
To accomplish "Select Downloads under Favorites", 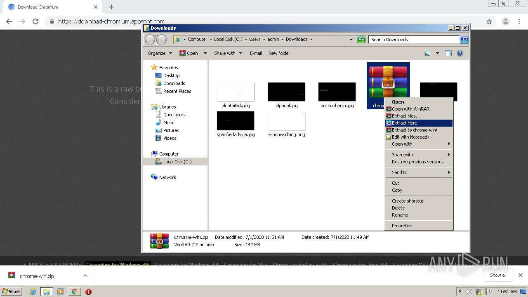I will click(x=174, y=83).
